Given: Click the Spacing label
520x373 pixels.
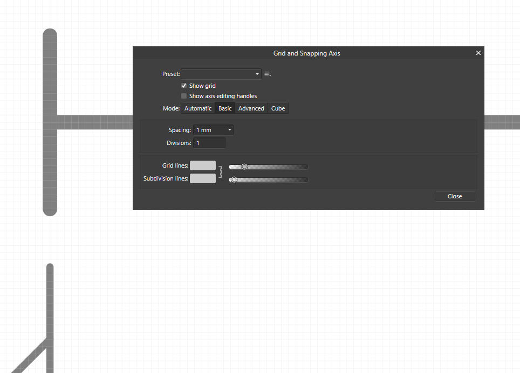Looking at the screenshot, I should pos(180,130).
